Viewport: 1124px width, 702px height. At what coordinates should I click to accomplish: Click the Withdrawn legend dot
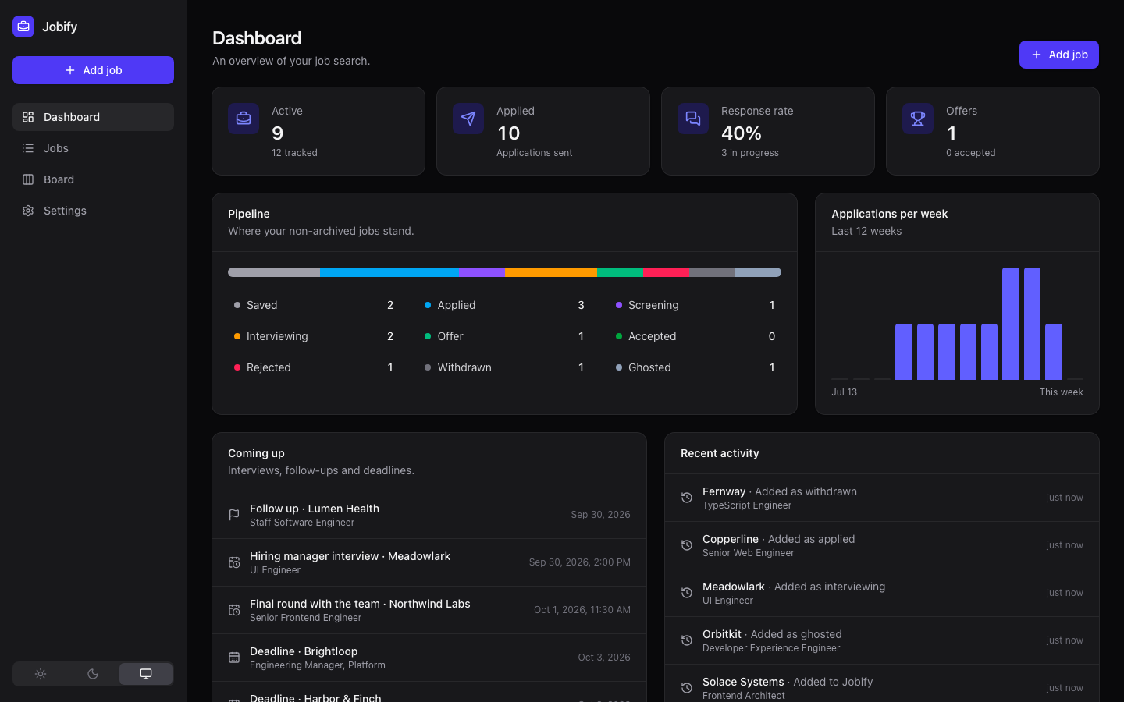coord(428,367)
